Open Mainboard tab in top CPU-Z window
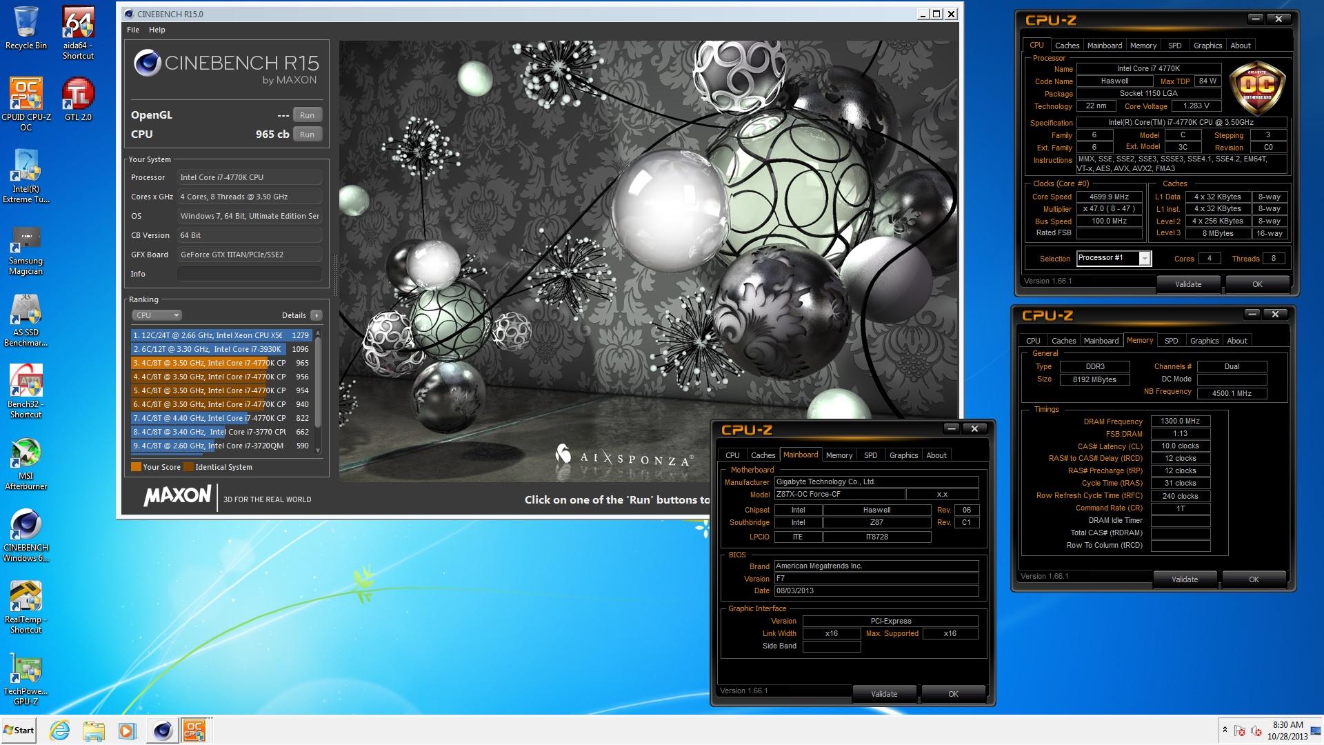Viewport: 1324px width, 745px height. coord(1104,46)
